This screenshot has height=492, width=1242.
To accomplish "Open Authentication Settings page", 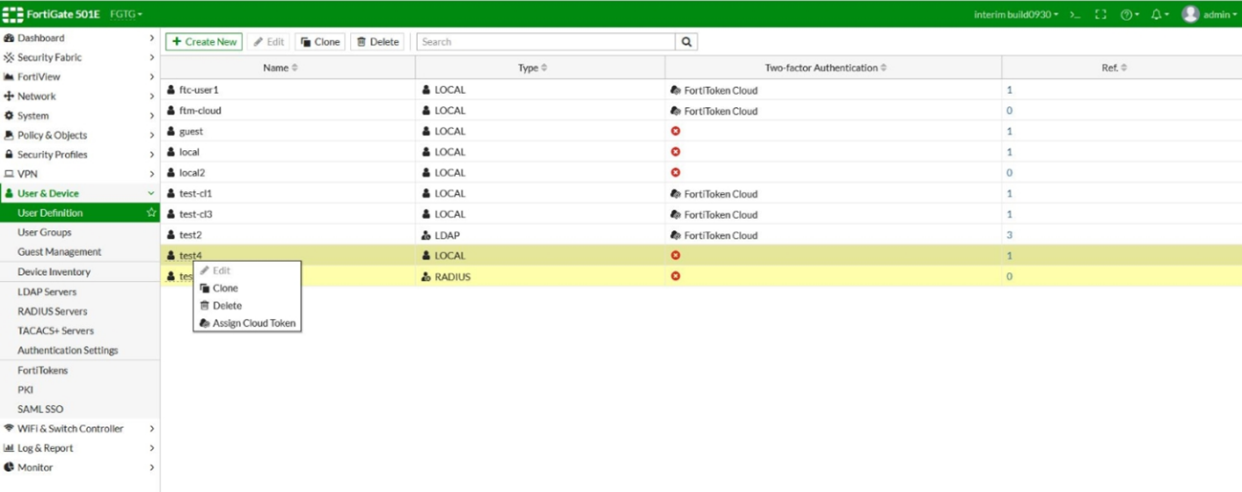I will (68, 350).
